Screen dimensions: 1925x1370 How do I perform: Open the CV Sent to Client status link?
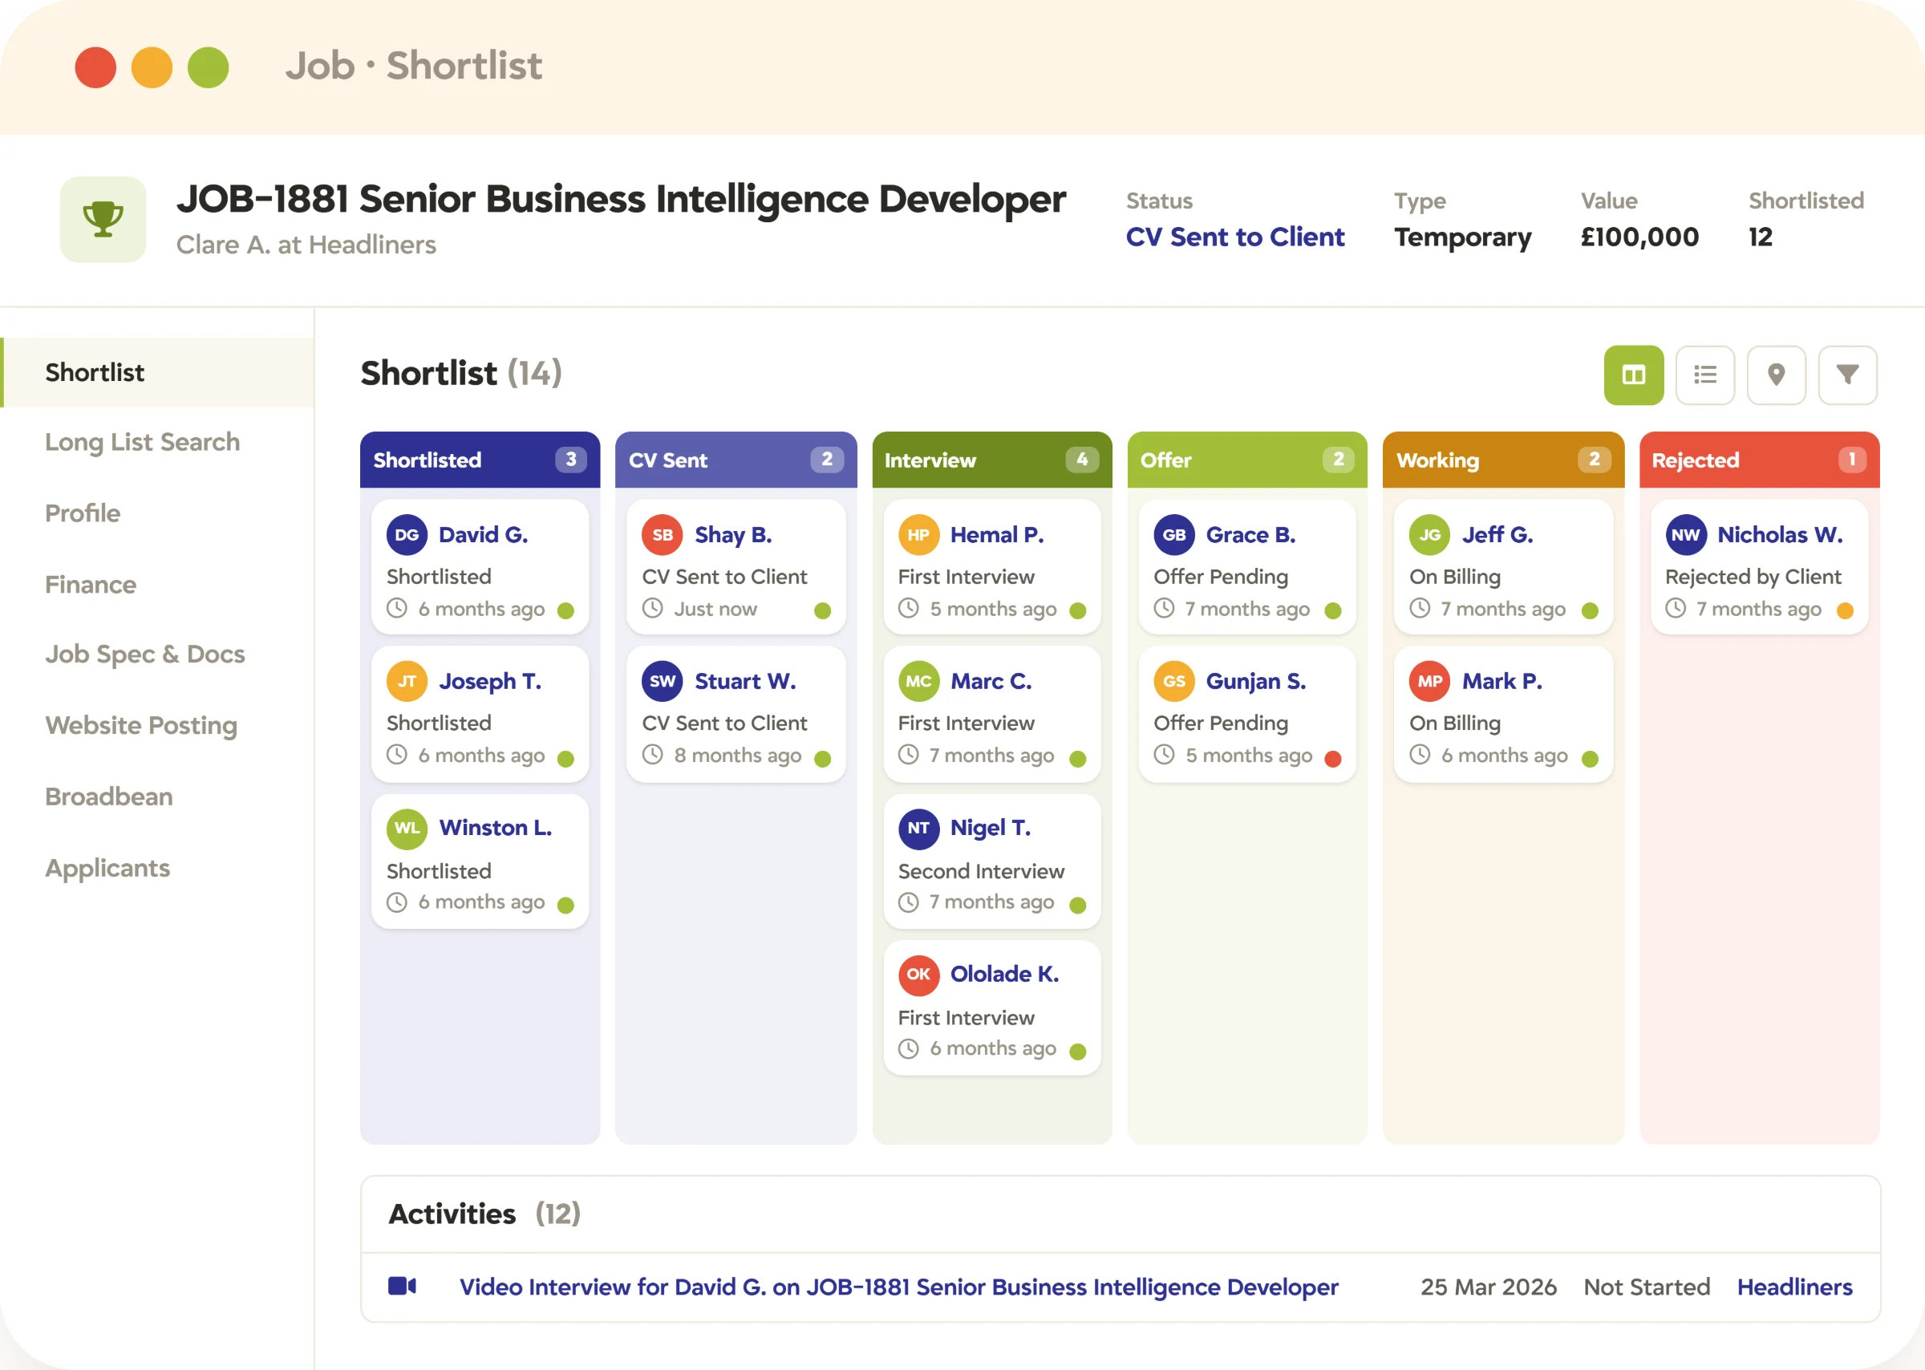tap(1235, 237)
